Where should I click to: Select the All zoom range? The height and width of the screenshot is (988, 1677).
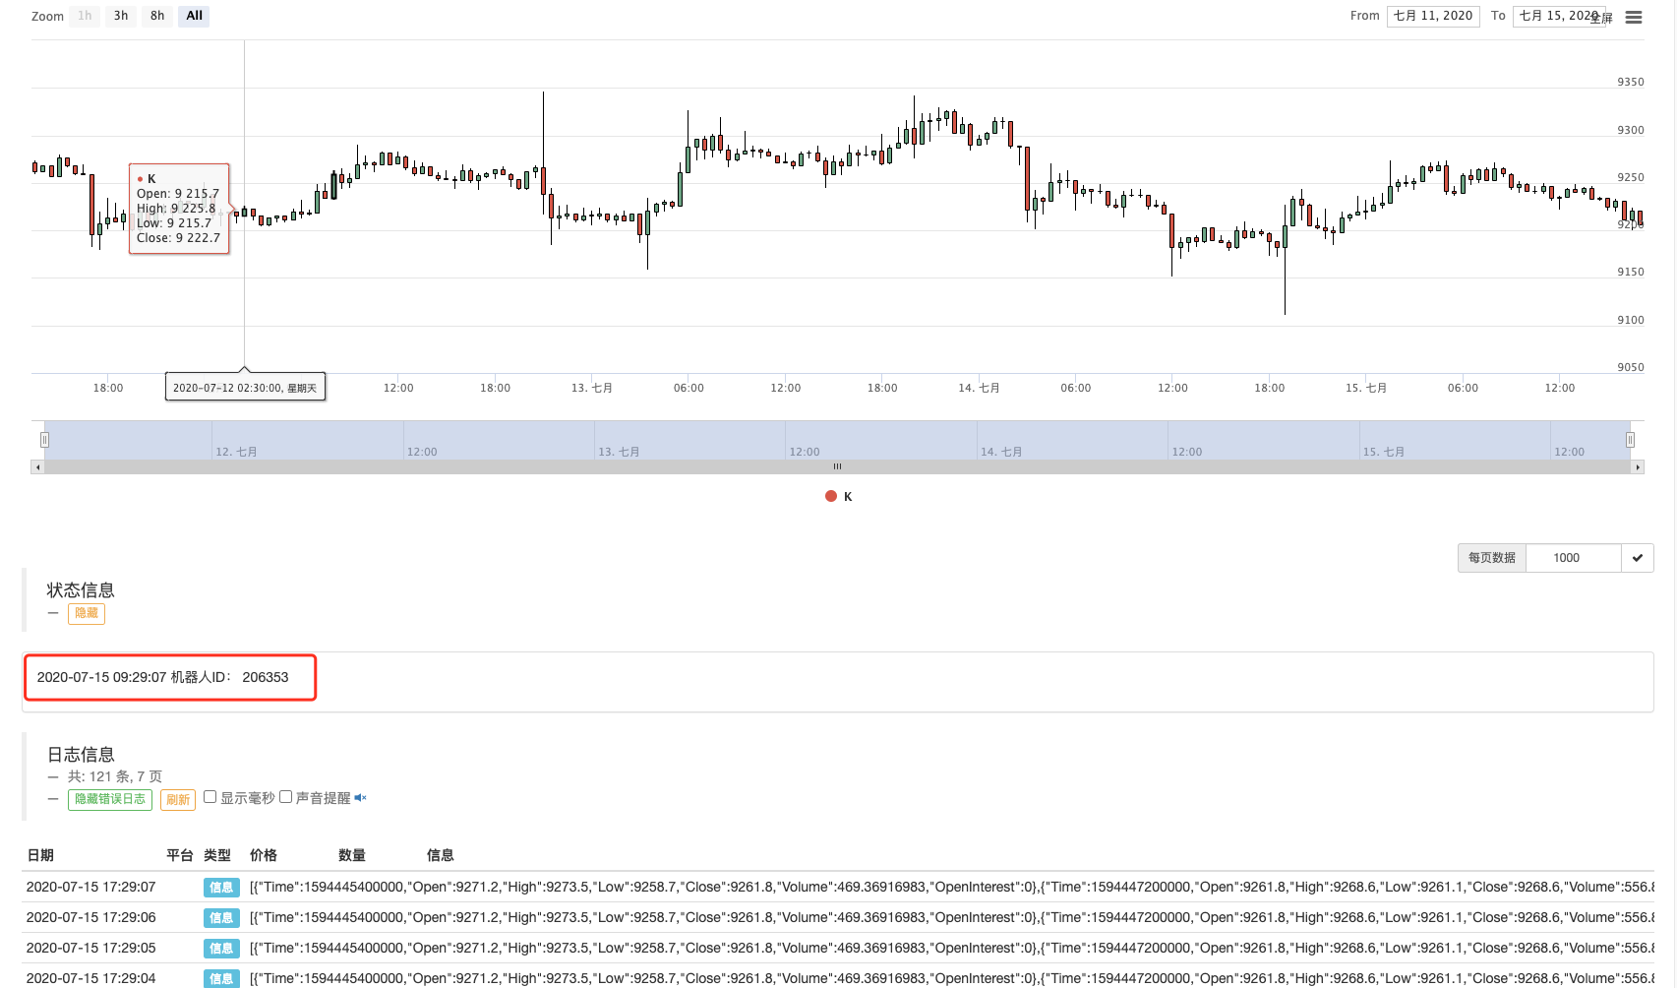click(x=194, y=16)
